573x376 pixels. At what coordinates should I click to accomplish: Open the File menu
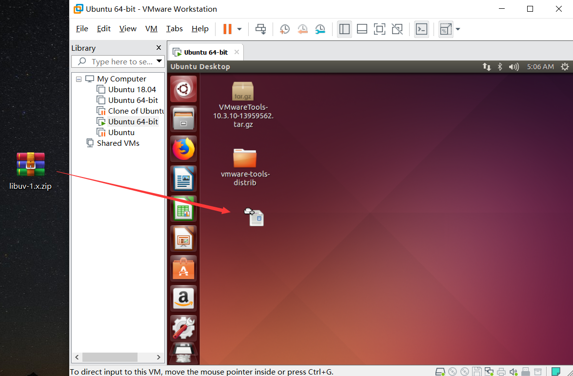pyautogui.click(x=82, y=28)
